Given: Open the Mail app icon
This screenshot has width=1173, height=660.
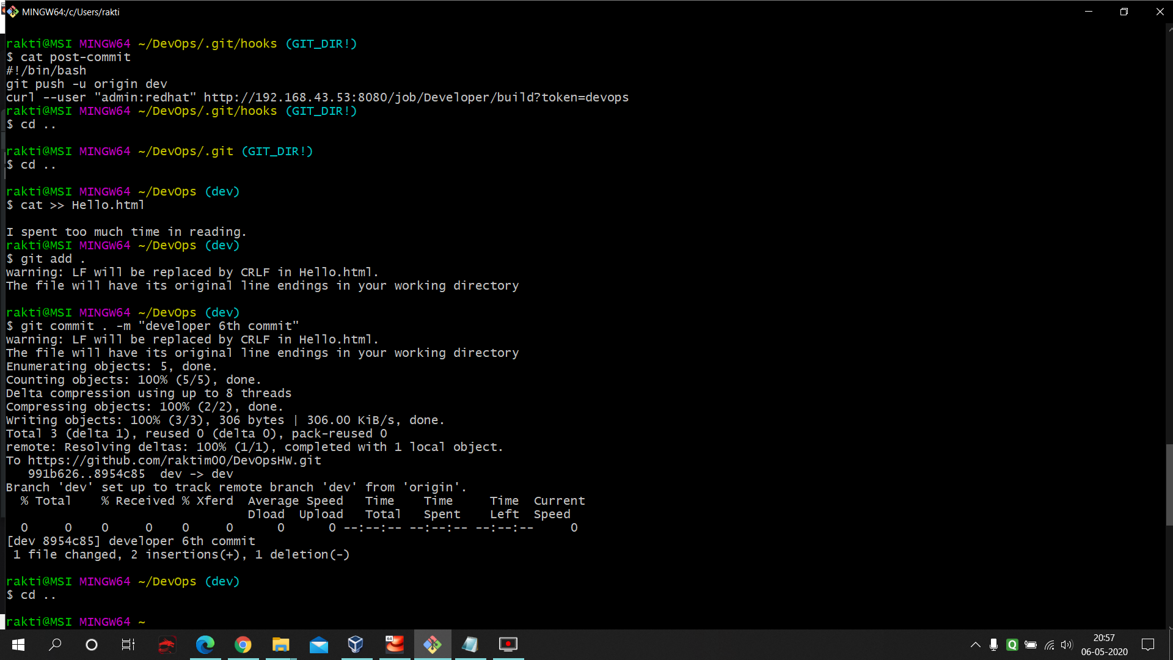Looking at the screenshot, I should tap(319, 645).
